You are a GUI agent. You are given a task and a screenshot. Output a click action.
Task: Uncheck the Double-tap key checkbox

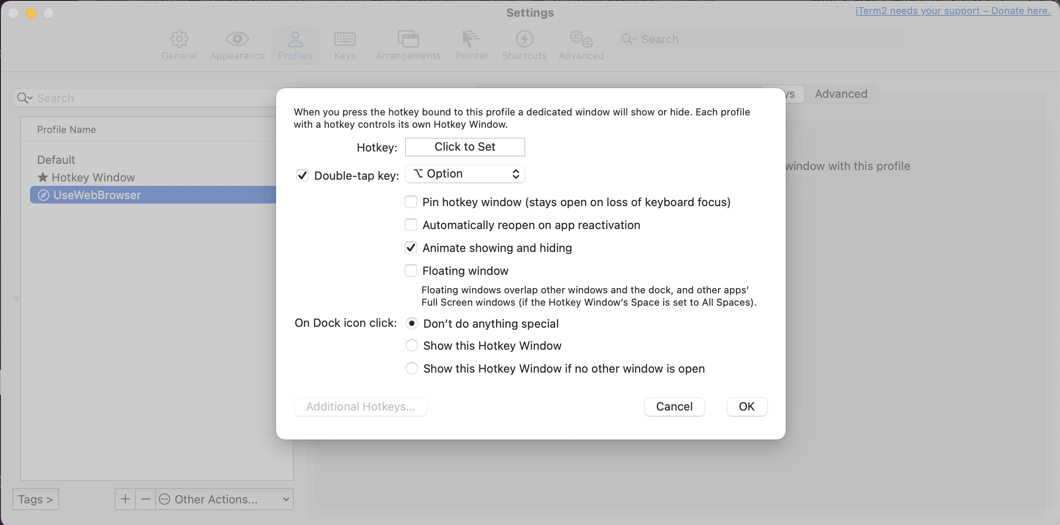point(302,175)
